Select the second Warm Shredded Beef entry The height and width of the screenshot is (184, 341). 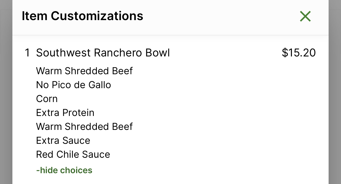(84, 127)
